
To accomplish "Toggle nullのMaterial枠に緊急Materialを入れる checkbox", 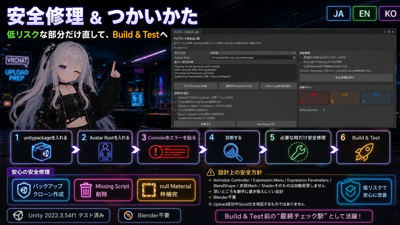I will point(301,66).
